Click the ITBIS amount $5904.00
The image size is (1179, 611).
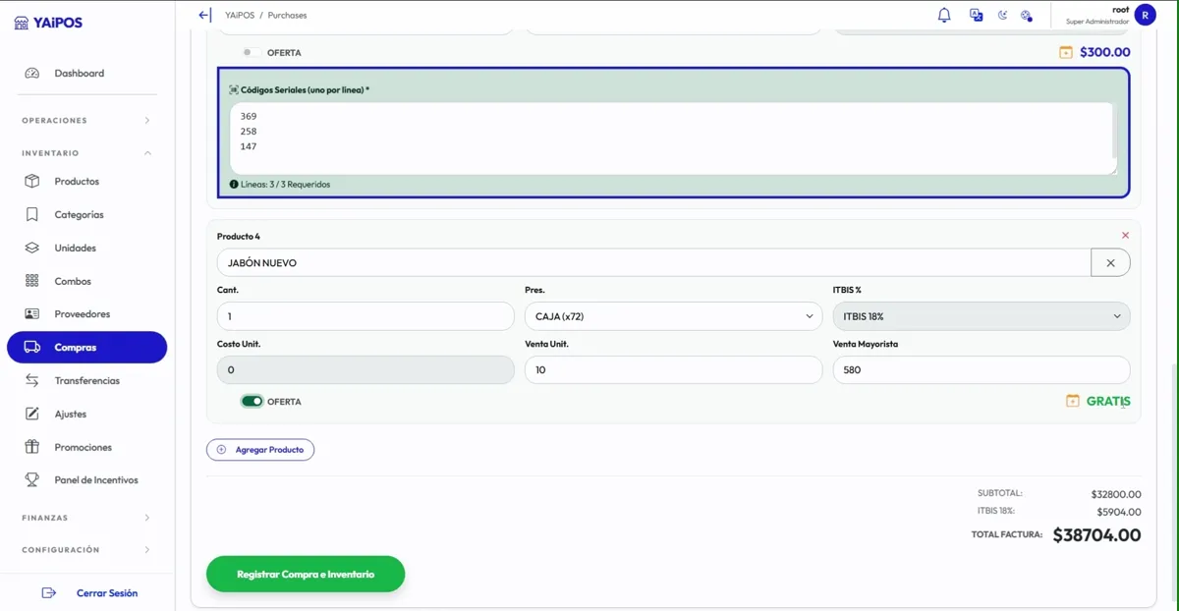(x=1119, y=512)
